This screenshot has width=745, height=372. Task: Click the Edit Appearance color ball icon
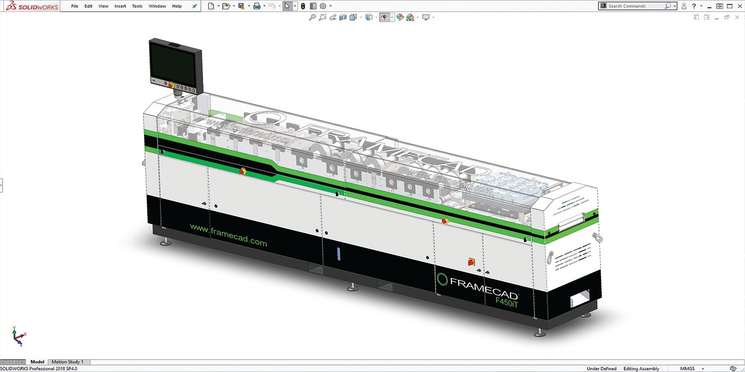click(x=400, y=17)
